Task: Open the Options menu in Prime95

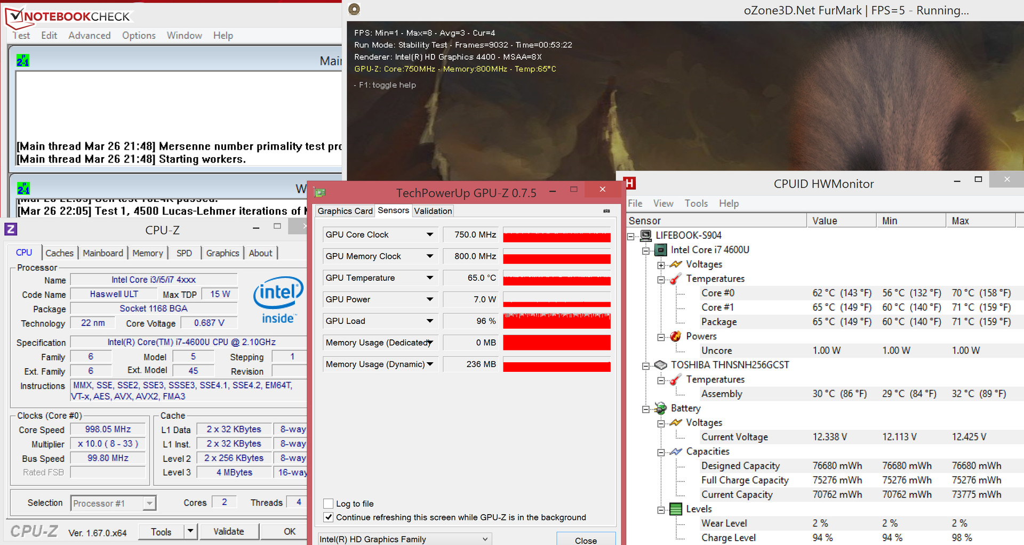Action: pyautogui.click(x=139, y=35)
